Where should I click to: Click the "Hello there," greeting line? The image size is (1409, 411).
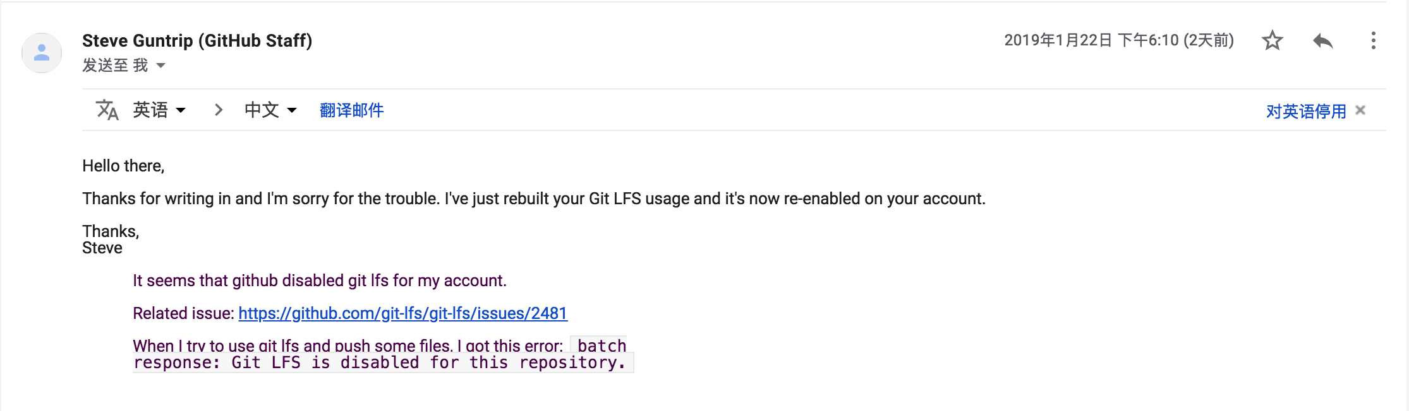click(x=123, y=166)
